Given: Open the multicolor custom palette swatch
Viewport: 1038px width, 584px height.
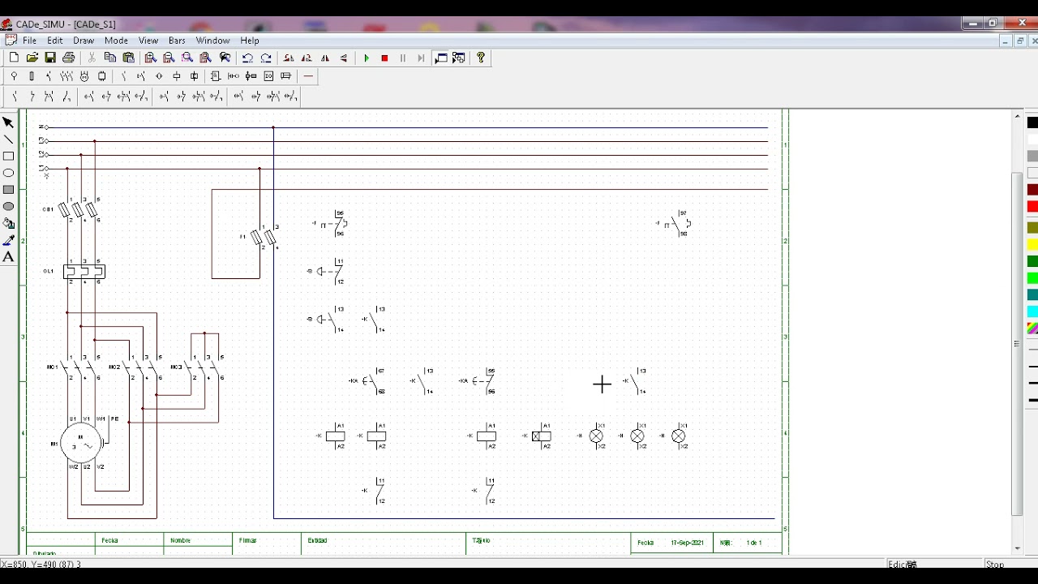Looking at the screenshot, I should pos(1032,328).
